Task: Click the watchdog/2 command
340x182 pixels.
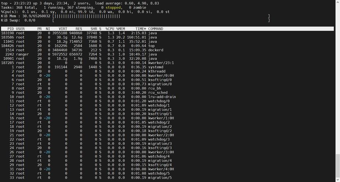Action: click(x=159, y=122)
